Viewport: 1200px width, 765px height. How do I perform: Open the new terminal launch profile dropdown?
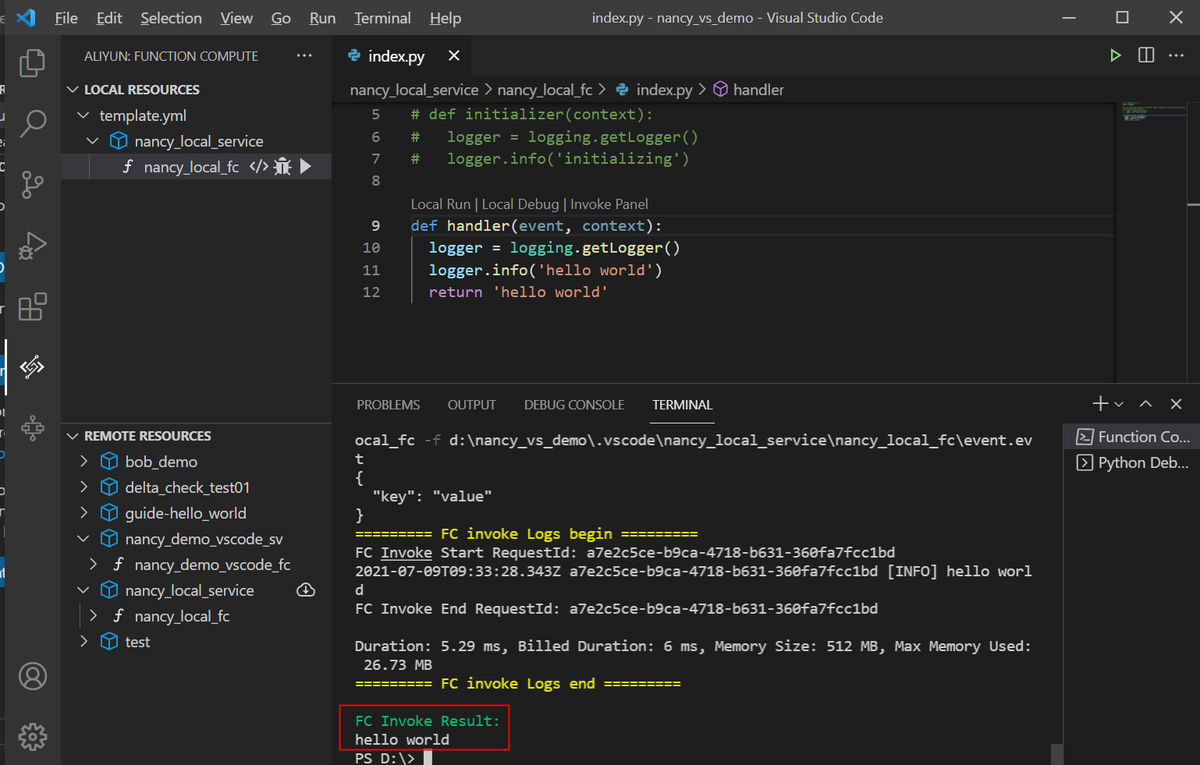click(1119, 404)
